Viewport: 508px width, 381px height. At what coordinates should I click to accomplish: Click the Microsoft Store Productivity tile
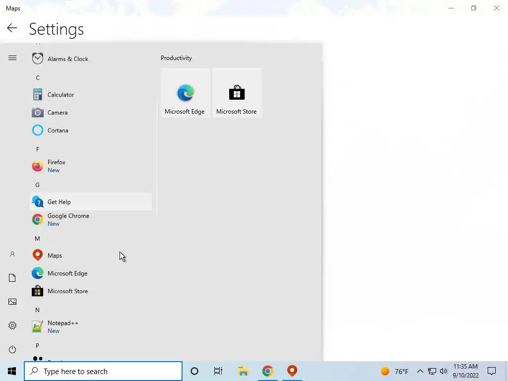pos(237,93)
